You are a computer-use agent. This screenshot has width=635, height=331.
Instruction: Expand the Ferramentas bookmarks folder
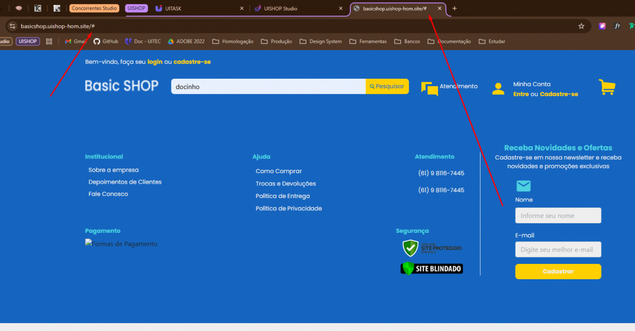click(x=368, y=41)
